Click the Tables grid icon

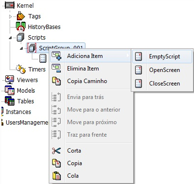[x=10, y=101]
